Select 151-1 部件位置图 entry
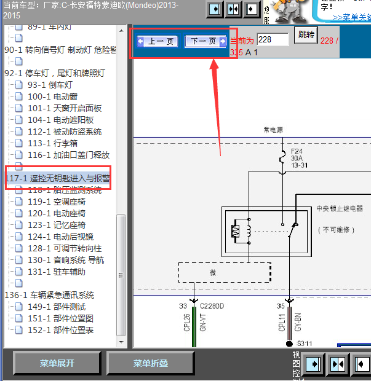The image size is (371, 381). [x=60, y=318]
